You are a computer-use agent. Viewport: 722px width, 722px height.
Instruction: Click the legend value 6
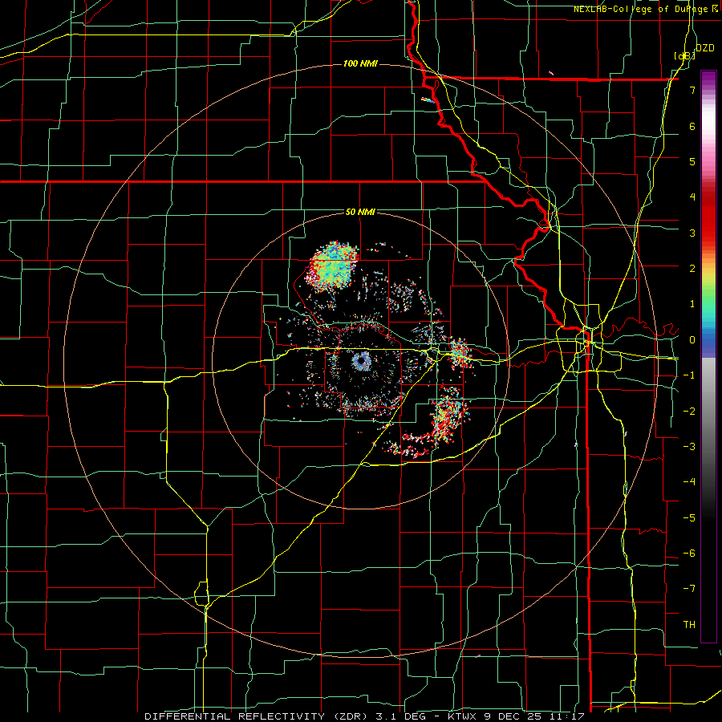(x=692, y=126)
